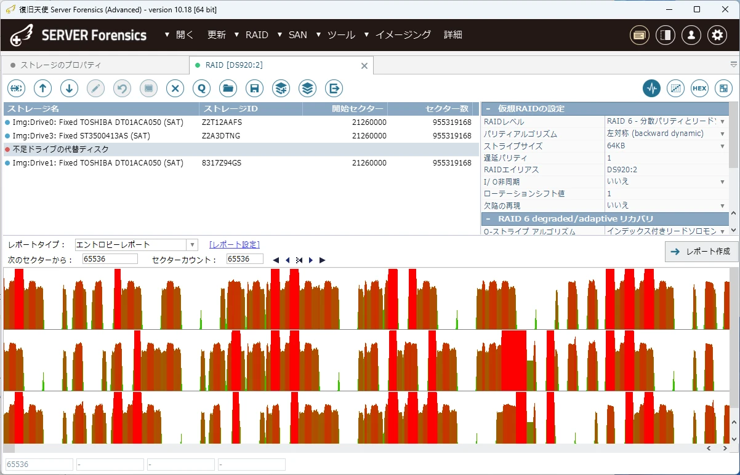Image resolution: width=740 pixels, height=475 pixels.
Task: Switch to HEX viewer icon
Action: click(699, 89)
